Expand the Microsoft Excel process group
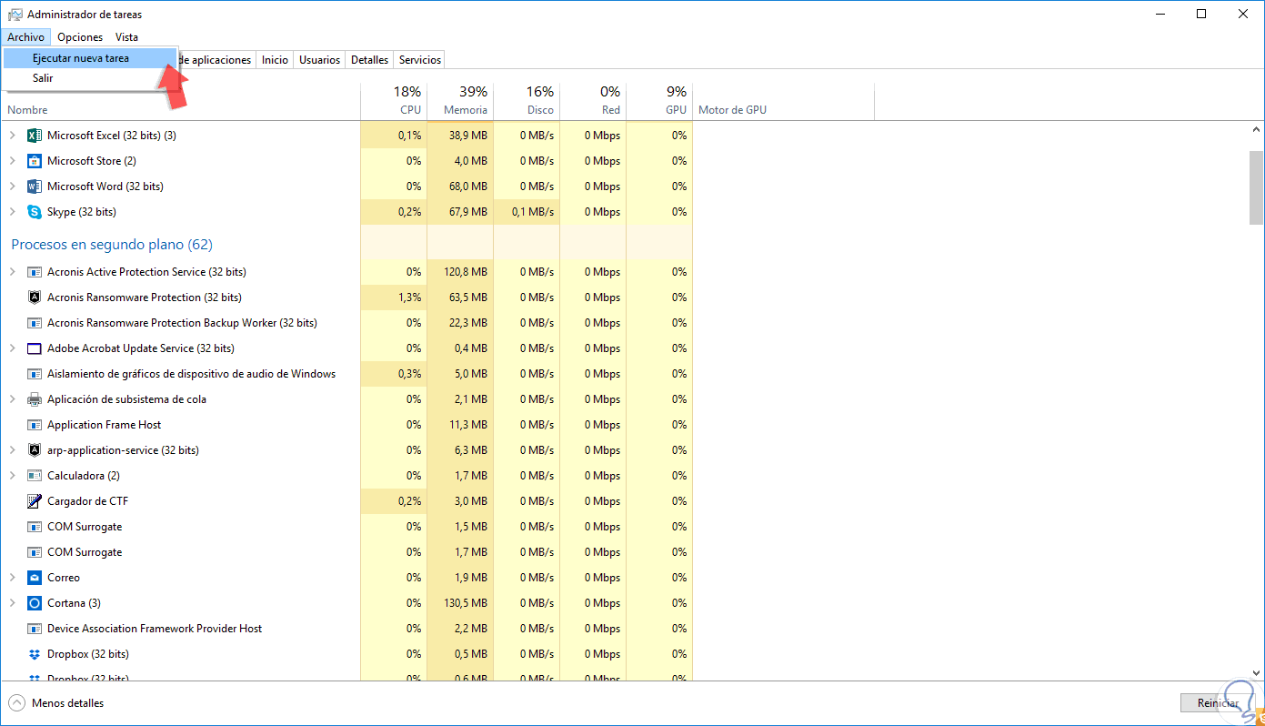1265x726 pixels. (13, 136)
